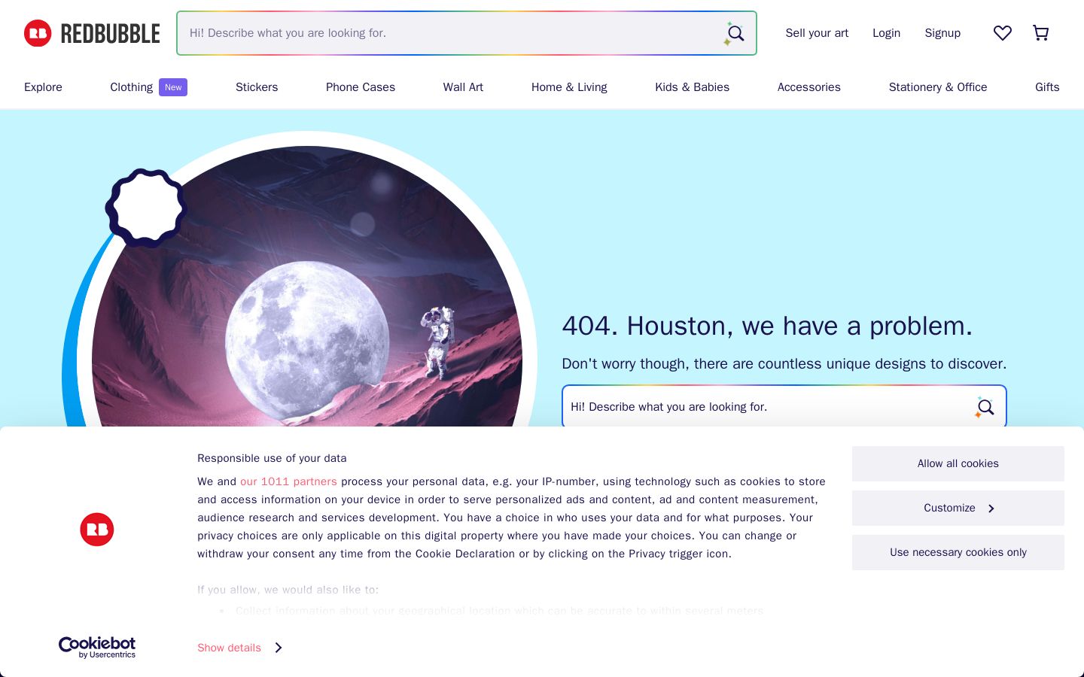The image size is (1084, 677).
Task: Open the Clothing menu
Action: point(132,87)
